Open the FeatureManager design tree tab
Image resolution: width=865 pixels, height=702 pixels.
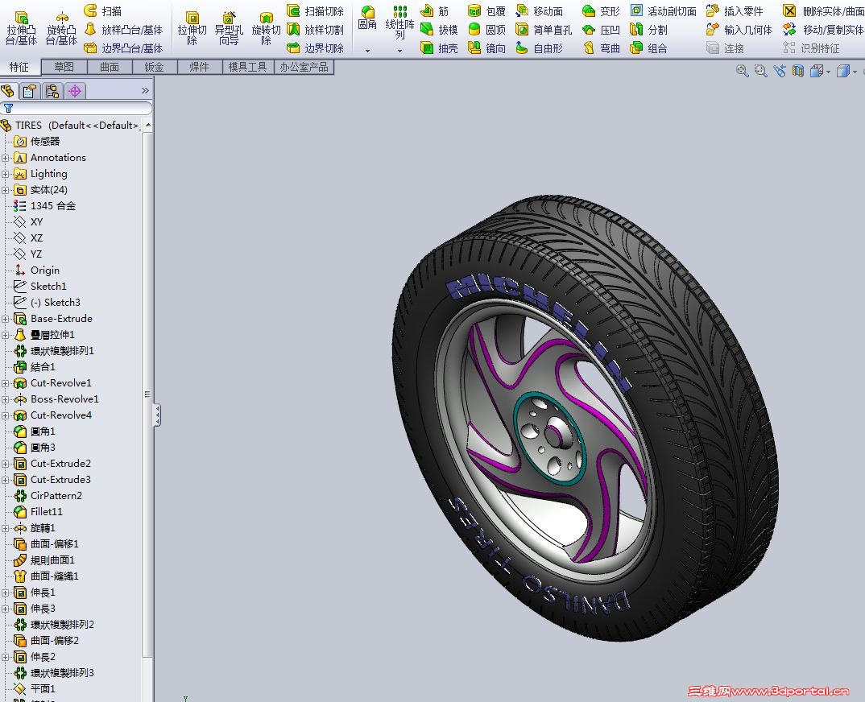[x=8, y=90]
